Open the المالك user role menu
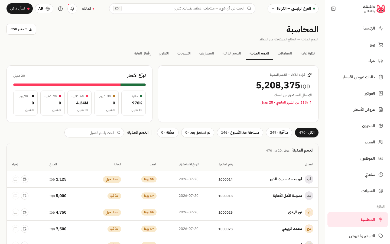Screen dimensions: 390x244 coord(88,9)
